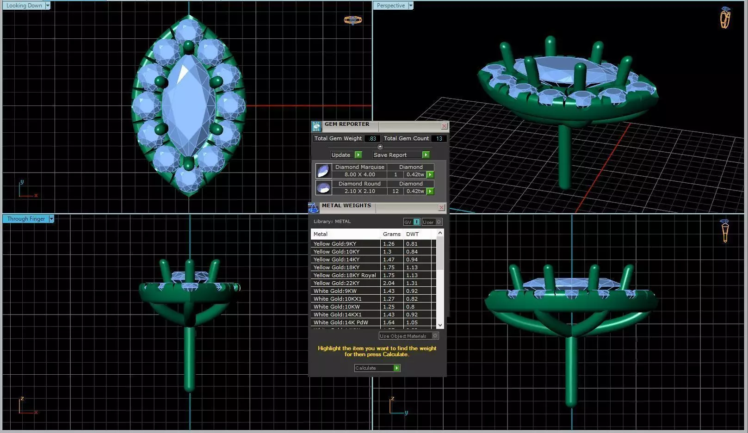Click the Diamond Marquise gem thumbnail

click(x=323, y=171)
